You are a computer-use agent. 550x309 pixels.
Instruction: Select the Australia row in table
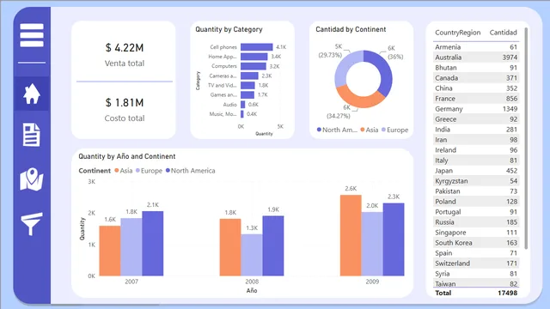476,58
